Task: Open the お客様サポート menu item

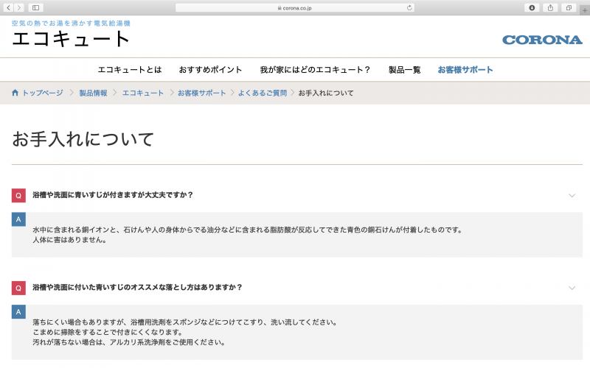Action: [x=465, y=70]
